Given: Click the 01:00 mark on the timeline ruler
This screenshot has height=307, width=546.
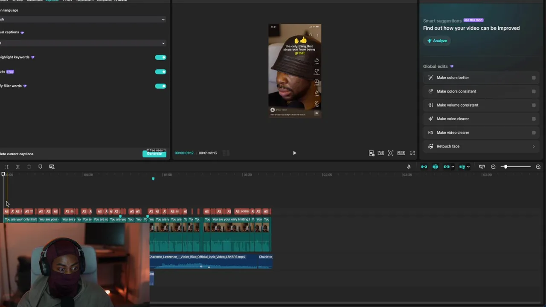Looking at the screenshot, I should coord(168,175).
